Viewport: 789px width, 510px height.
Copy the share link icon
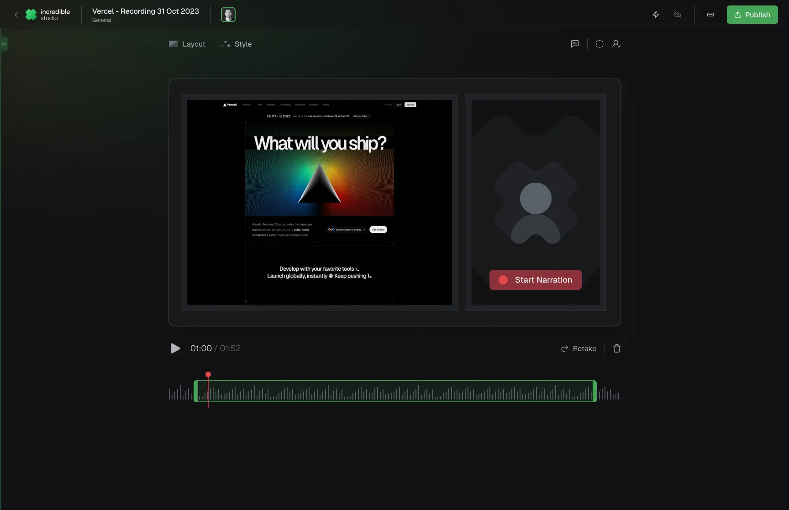(x=710, y=15)
